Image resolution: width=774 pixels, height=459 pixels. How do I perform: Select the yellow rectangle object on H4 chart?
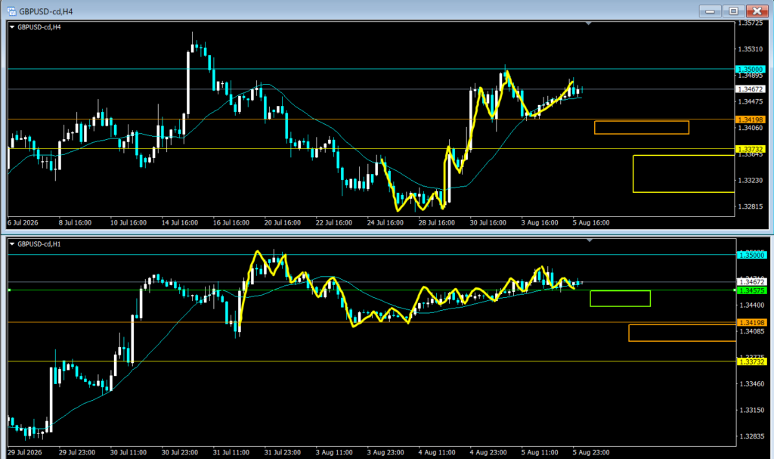tap(683, 174)
